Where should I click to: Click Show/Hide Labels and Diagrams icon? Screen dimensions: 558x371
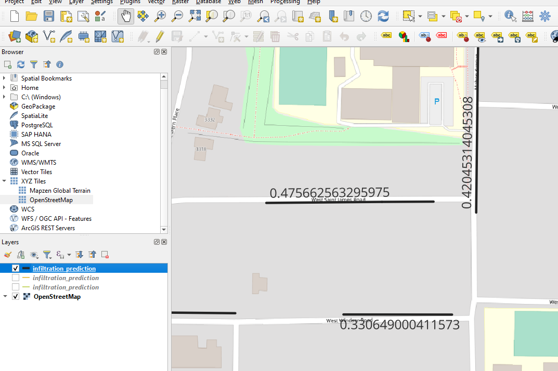tap(479, 36)
